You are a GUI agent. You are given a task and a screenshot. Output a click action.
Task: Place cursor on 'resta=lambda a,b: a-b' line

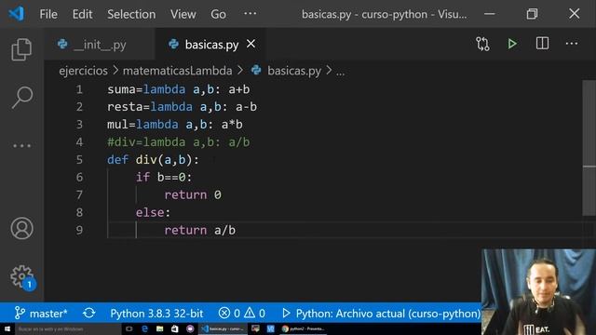point(182,107)
